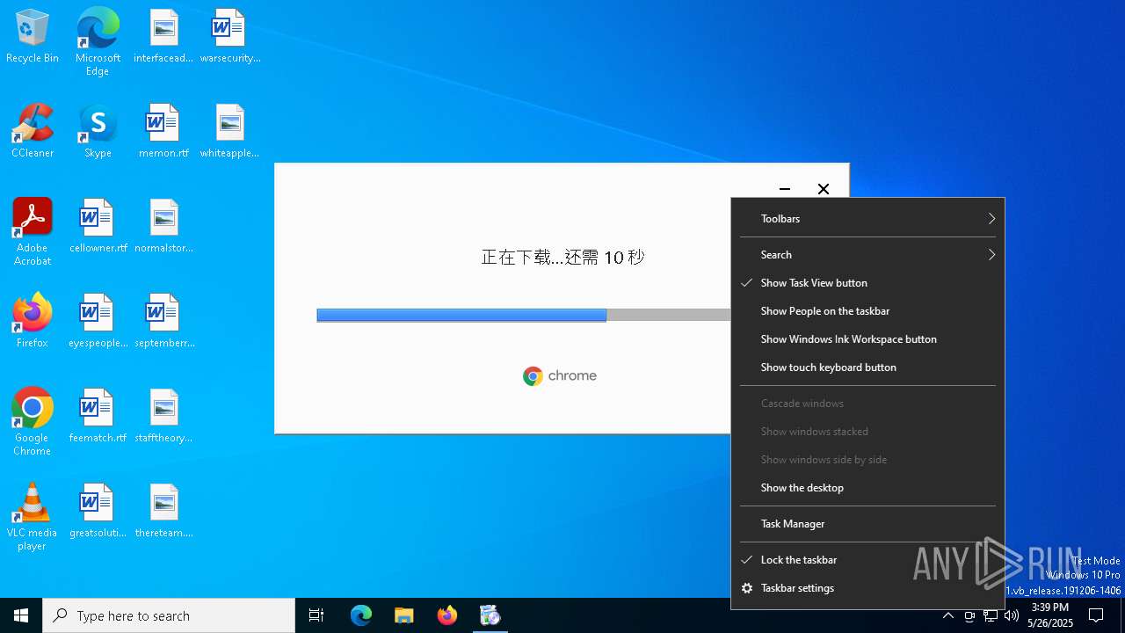
Task: Click the taskbar clock showing 3:39 PM
Action: (x=1049, y=615)
